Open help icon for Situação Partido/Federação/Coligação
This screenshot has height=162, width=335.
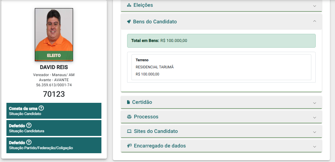(29, 142)
